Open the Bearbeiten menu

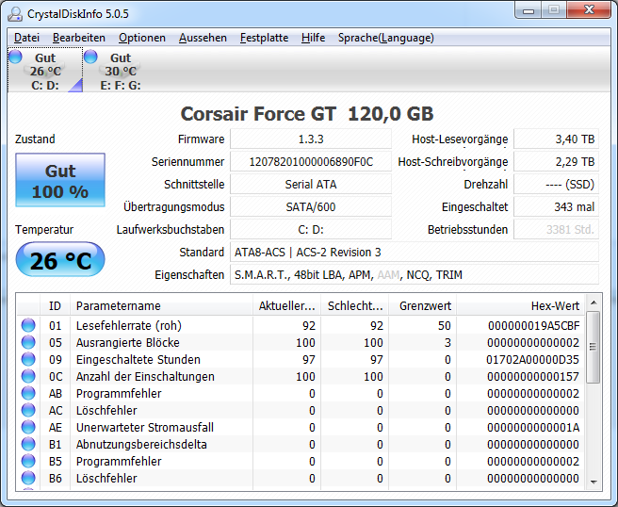(x=79, y=38)
